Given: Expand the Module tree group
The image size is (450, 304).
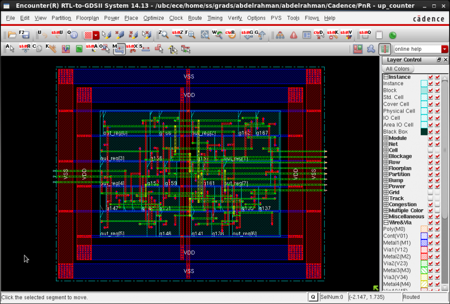Looking at the screenshot, I should [386, 138].
